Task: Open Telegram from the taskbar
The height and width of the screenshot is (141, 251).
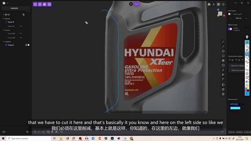Action: (x=93, y=138)
